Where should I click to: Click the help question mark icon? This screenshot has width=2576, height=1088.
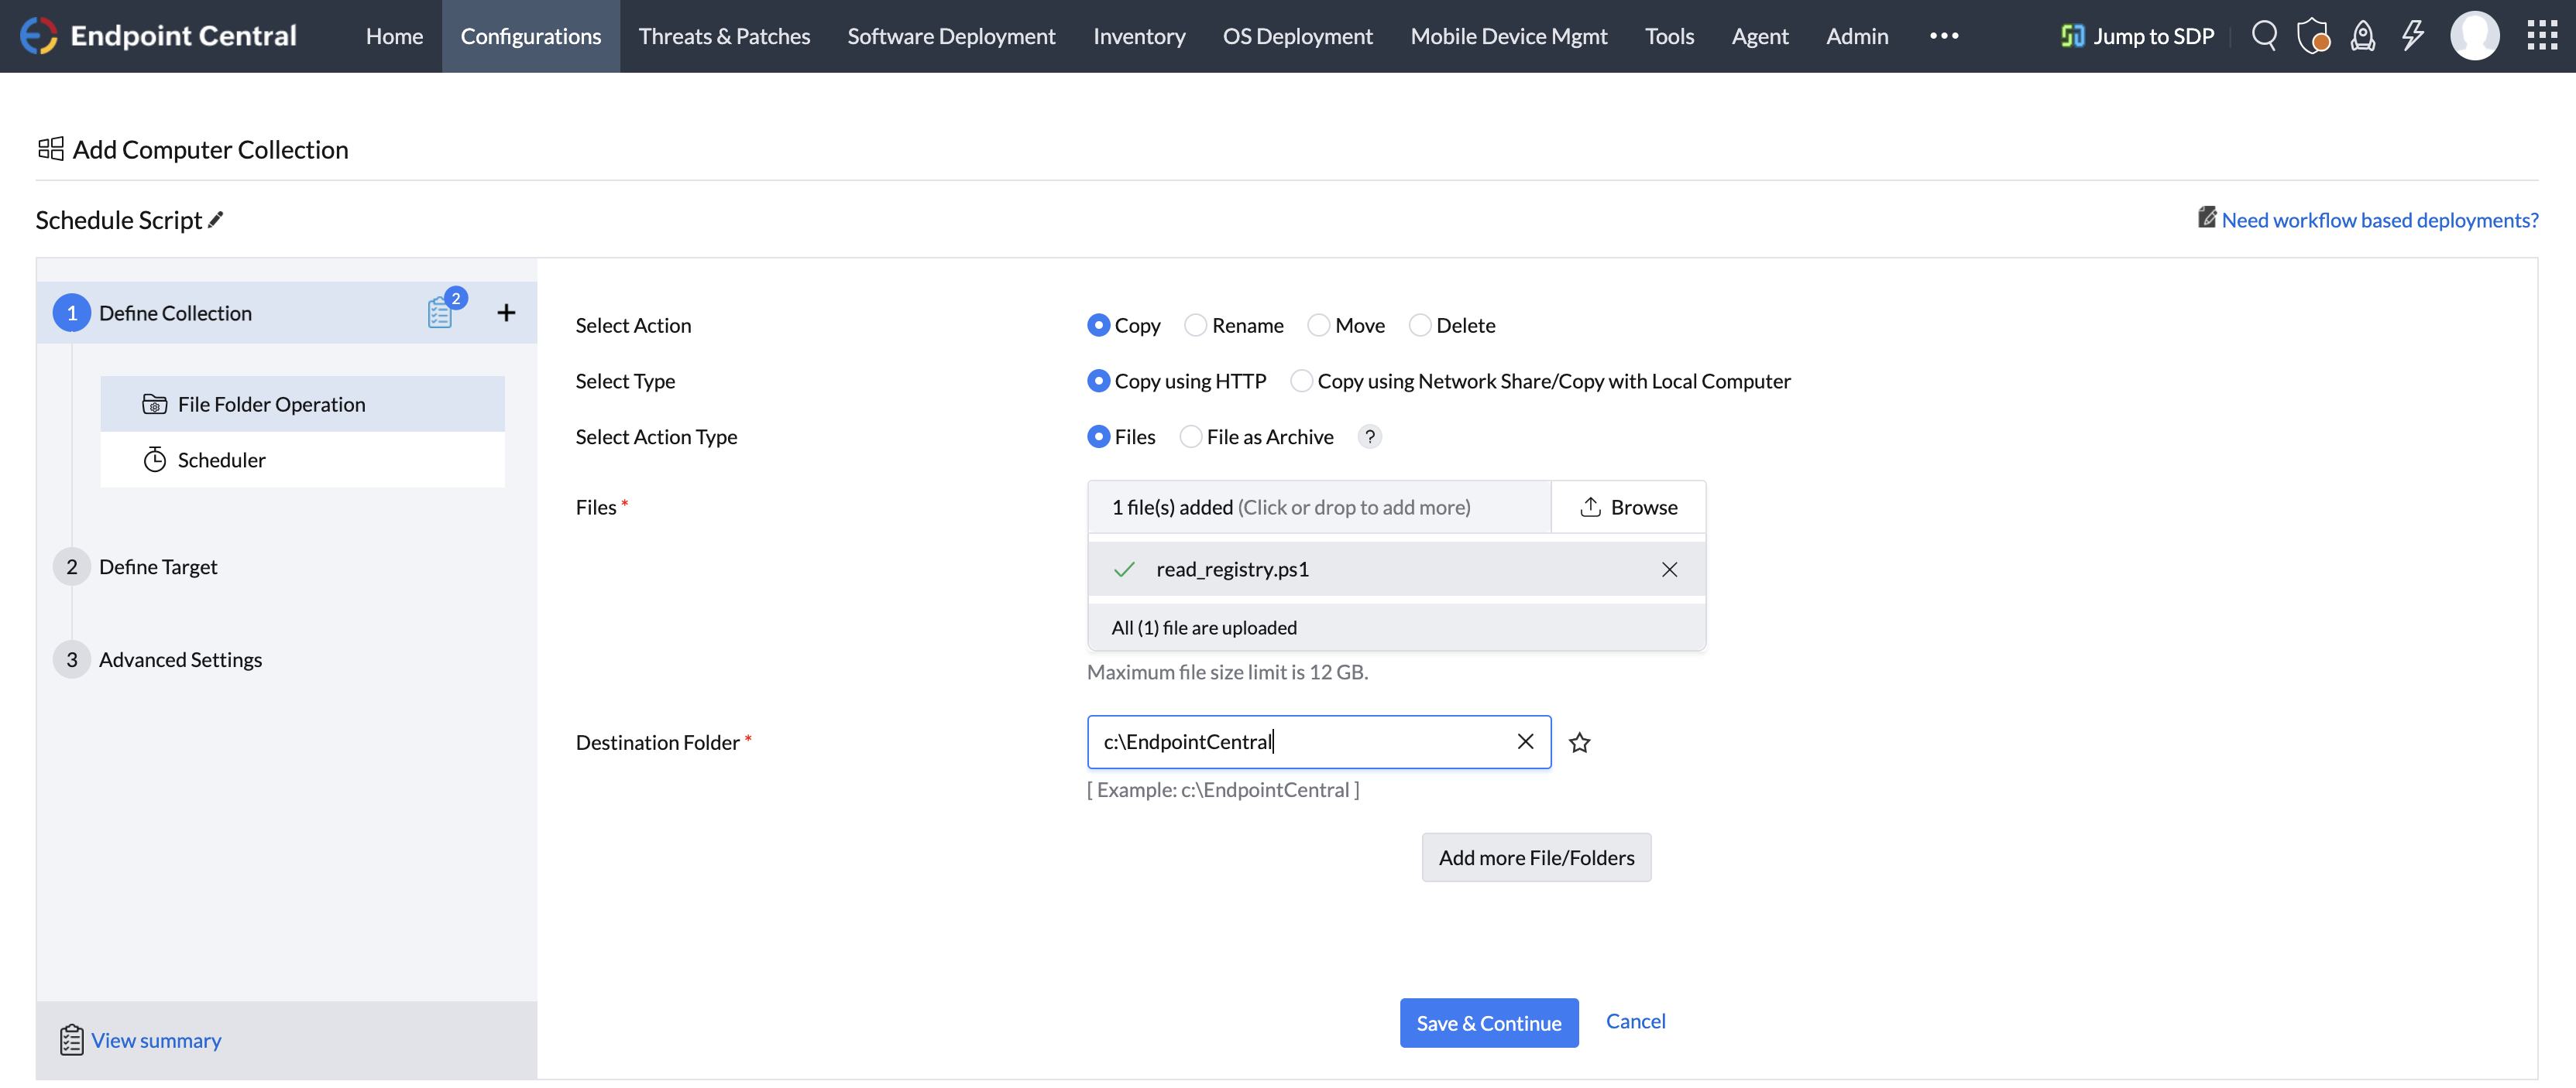[1370, 436]
